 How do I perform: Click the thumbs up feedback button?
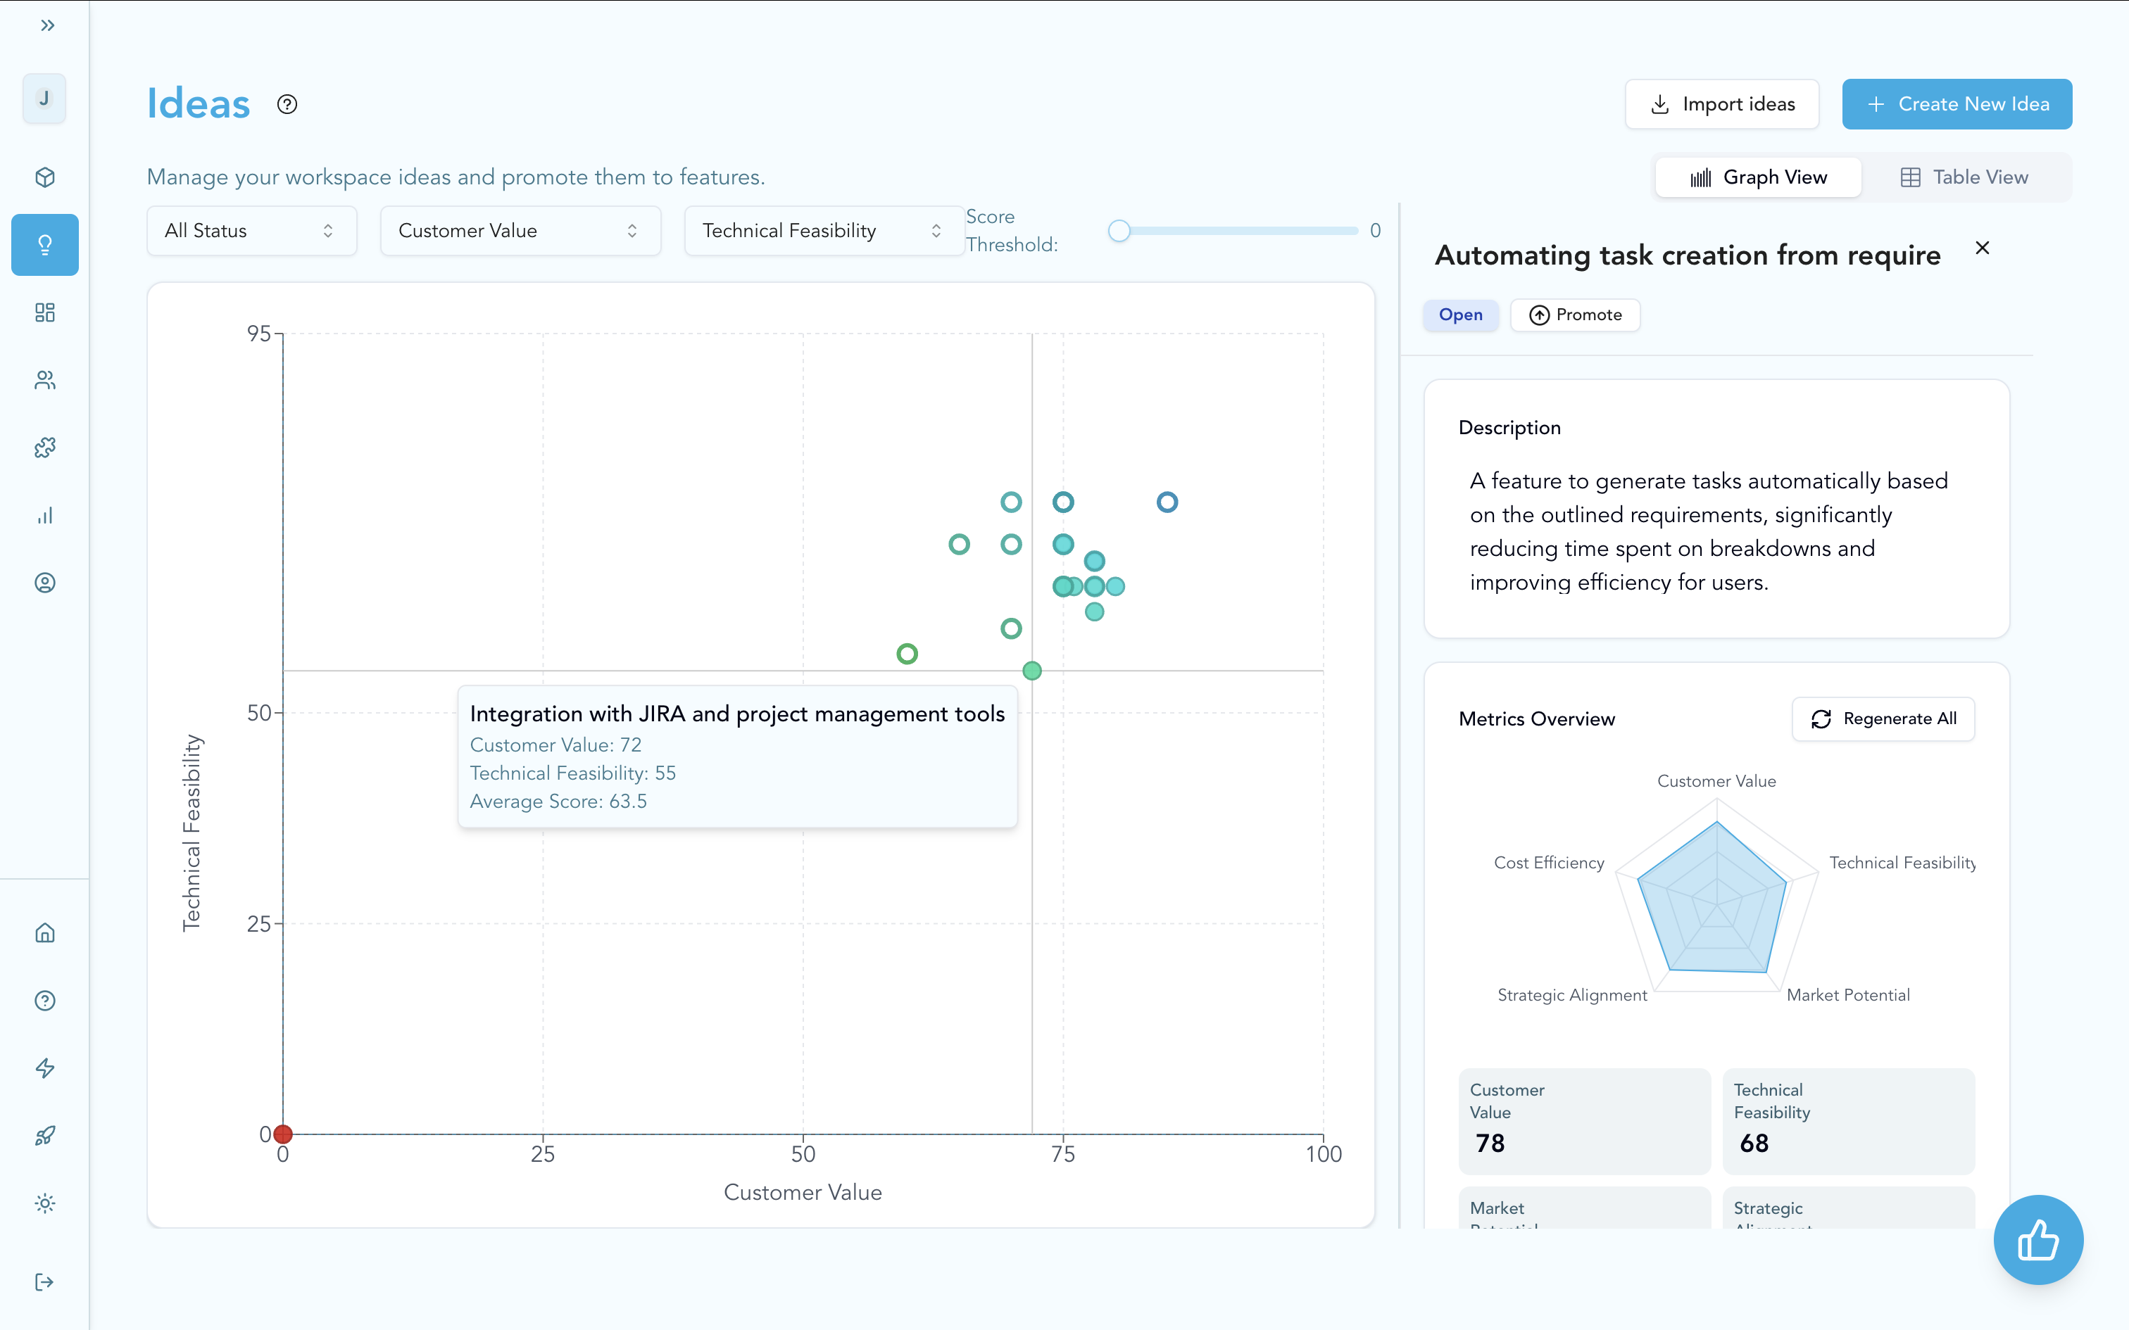click(x=2037, y=1240)
